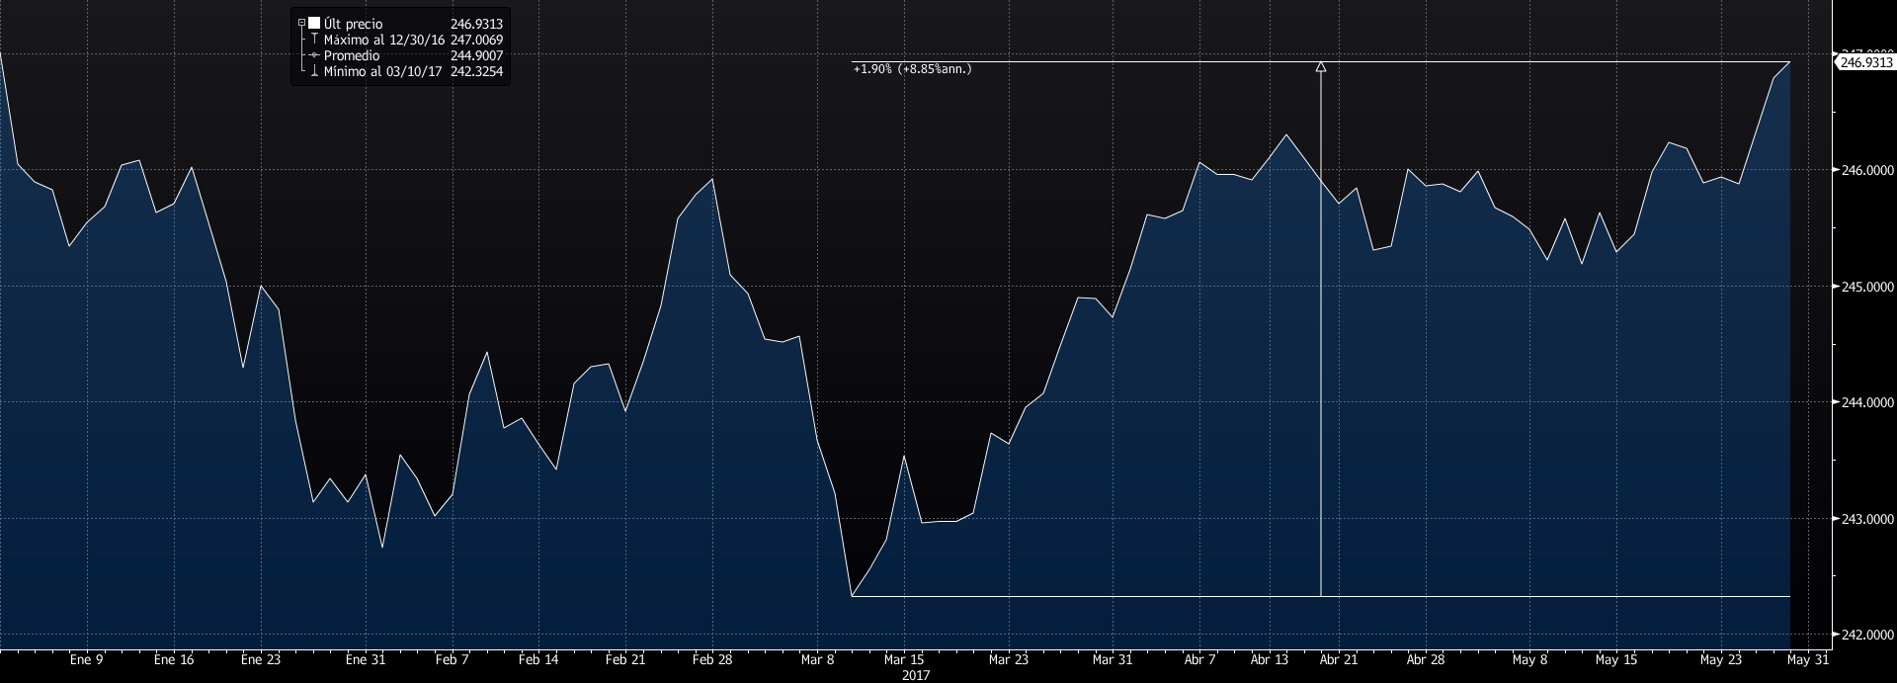Click the 'Mar 31' date axis label
The width and height of the screenshot is (1897, 683).
click(1113, 660)
